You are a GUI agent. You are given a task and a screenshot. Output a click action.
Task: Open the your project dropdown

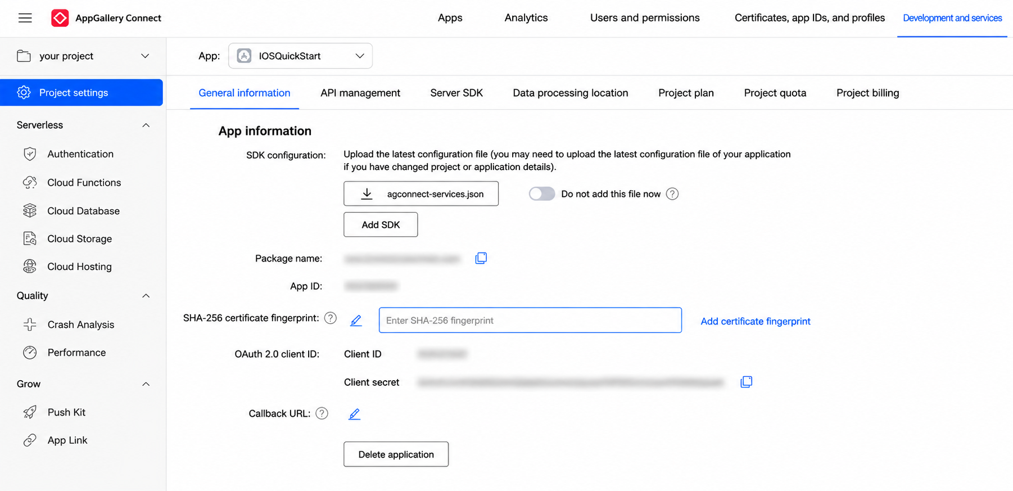point(83,56)
